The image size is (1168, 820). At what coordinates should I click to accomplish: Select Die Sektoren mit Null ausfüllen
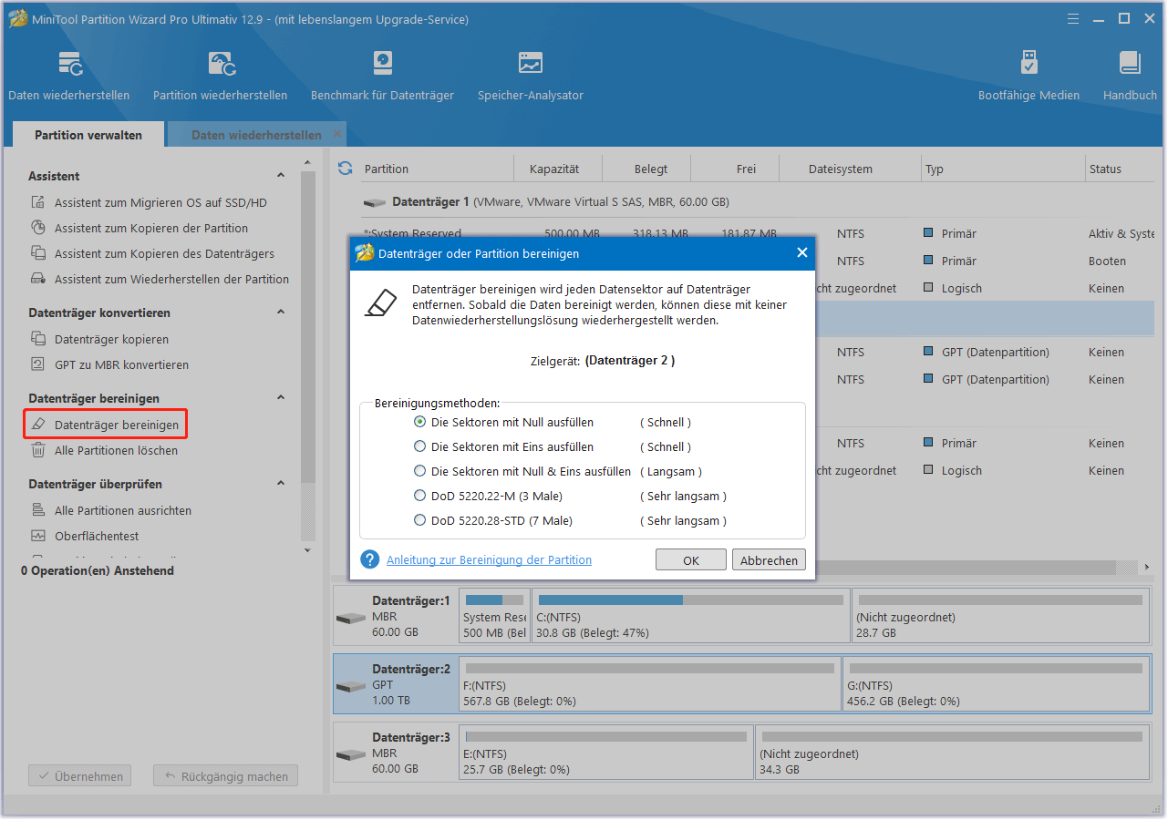[x=419, y=422]
